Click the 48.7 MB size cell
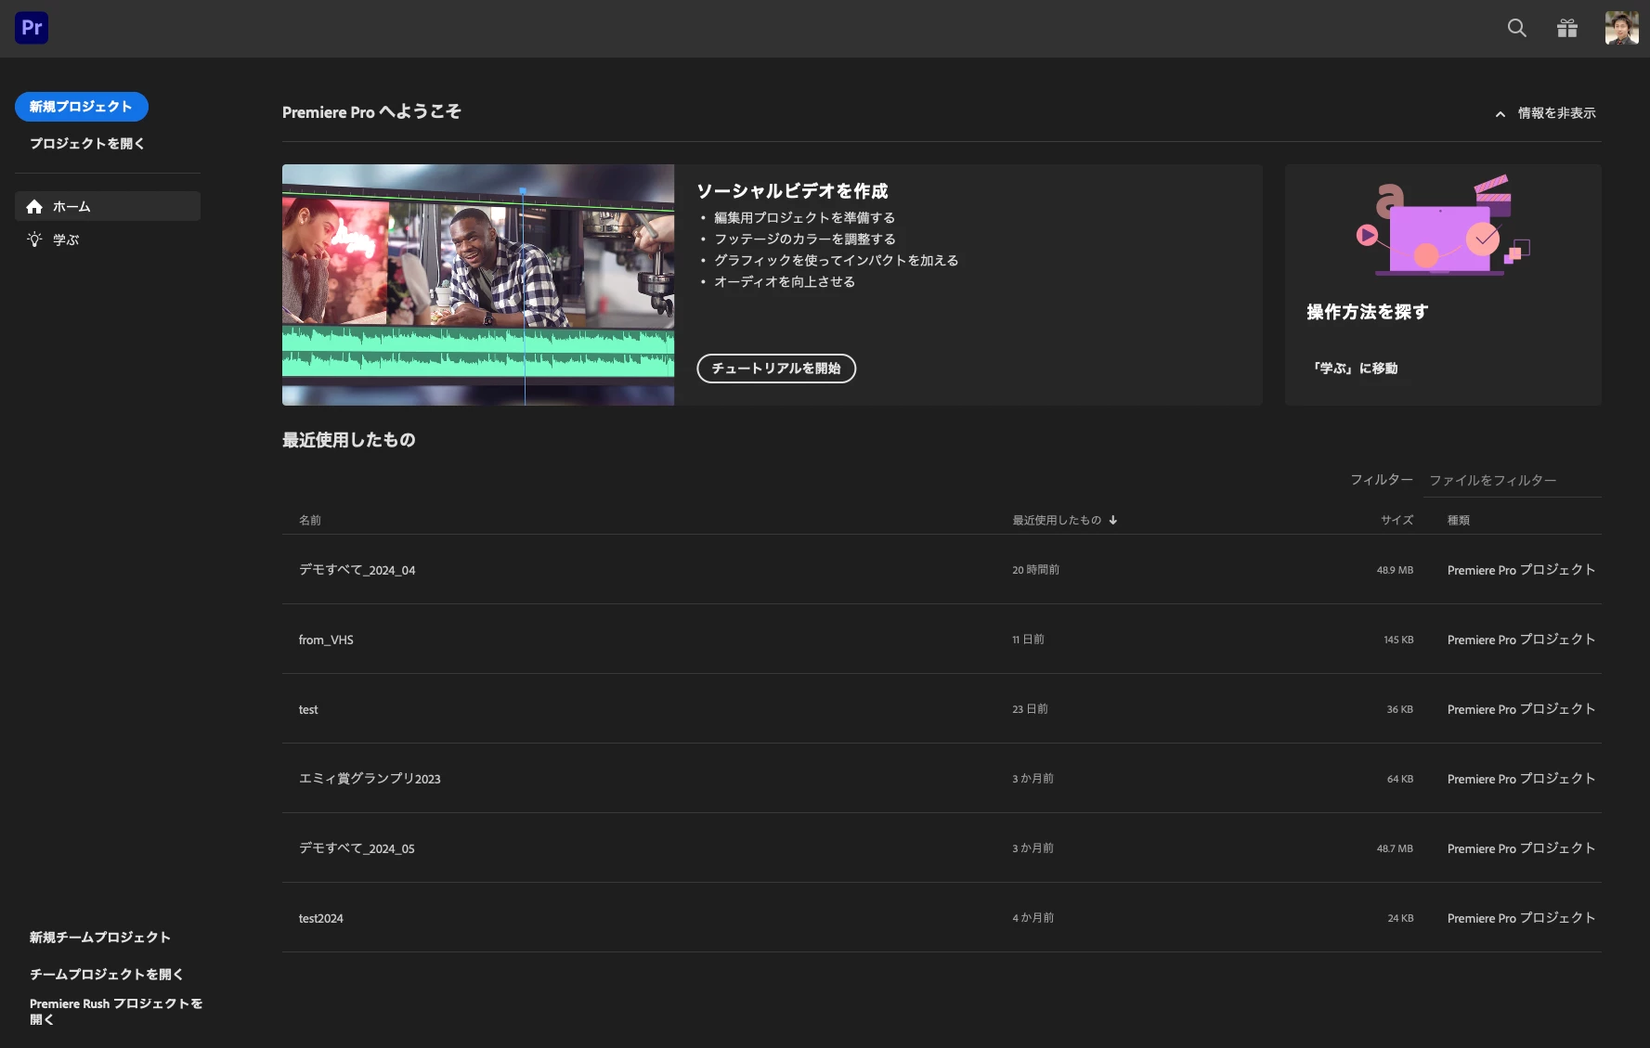 (x=1395, y=848)
